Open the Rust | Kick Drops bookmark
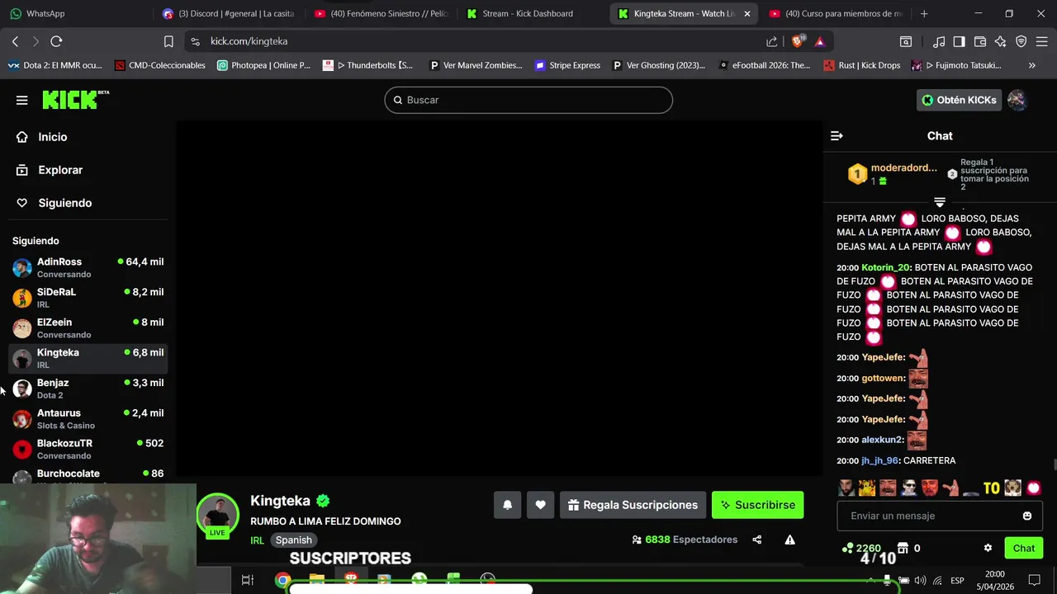 point(861,65)
